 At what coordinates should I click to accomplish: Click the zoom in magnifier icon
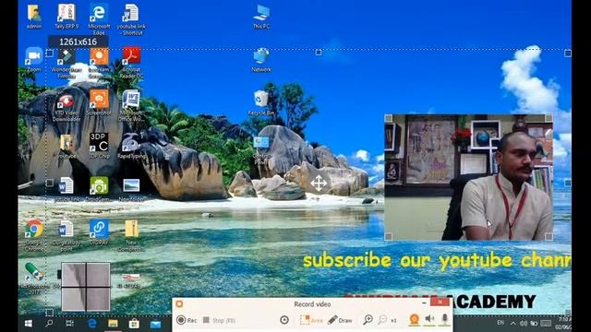click(x=368, y=320)
